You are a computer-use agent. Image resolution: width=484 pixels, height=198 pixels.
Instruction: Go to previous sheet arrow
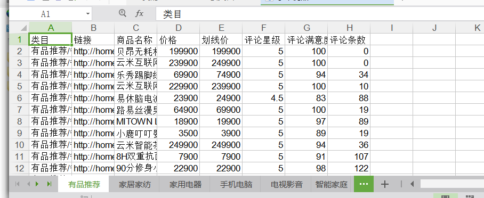(x=28, y=184)
